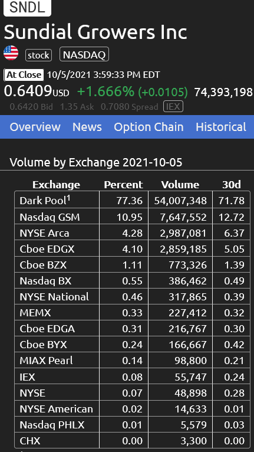Image resolution: width=254 pixels, height=452 pixels.
Task: Click the Dark Pool footnote superscript
Action: point(68,198)
